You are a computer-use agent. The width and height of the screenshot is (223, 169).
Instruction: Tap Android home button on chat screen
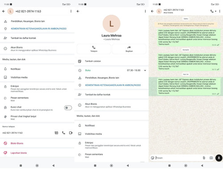tap(186, 165)
